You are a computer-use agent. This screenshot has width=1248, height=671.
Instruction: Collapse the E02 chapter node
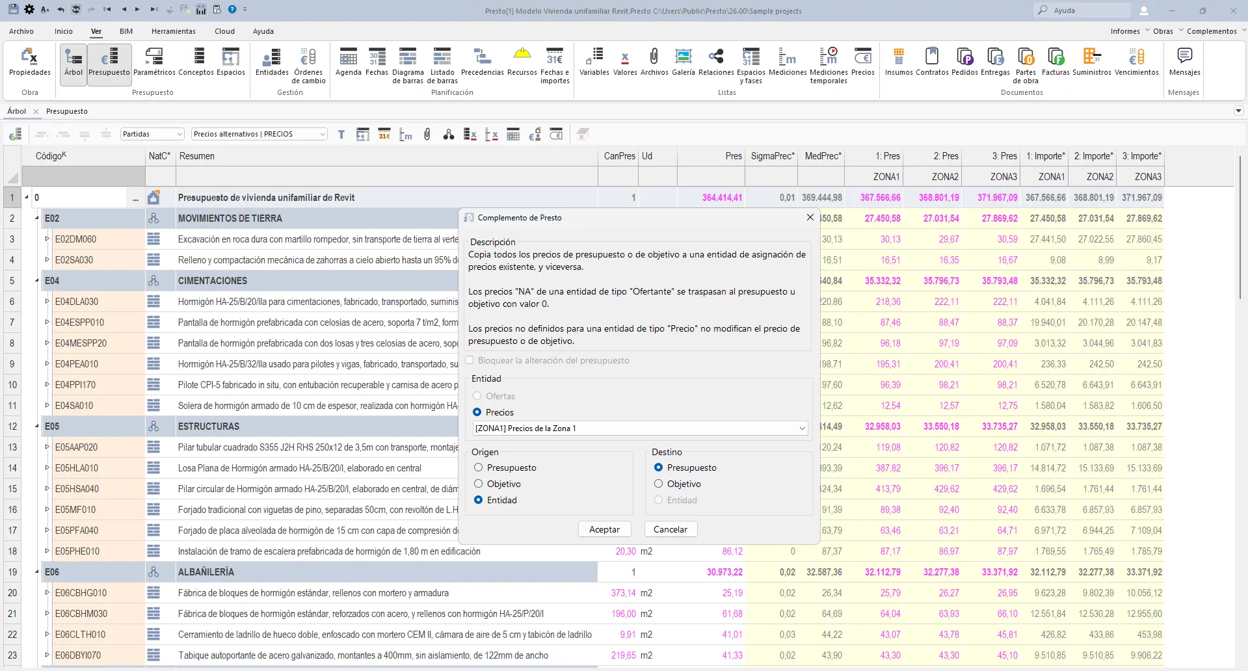coord(37,218)
